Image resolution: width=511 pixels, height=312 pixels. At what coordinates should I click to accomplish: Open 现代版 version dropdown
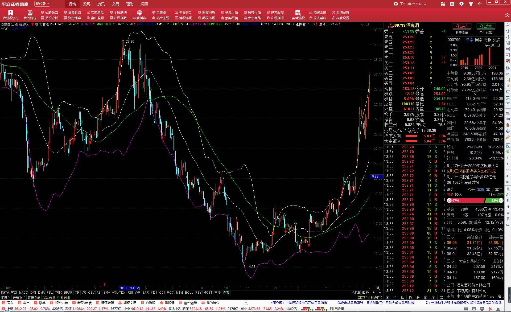coord(42,4)
